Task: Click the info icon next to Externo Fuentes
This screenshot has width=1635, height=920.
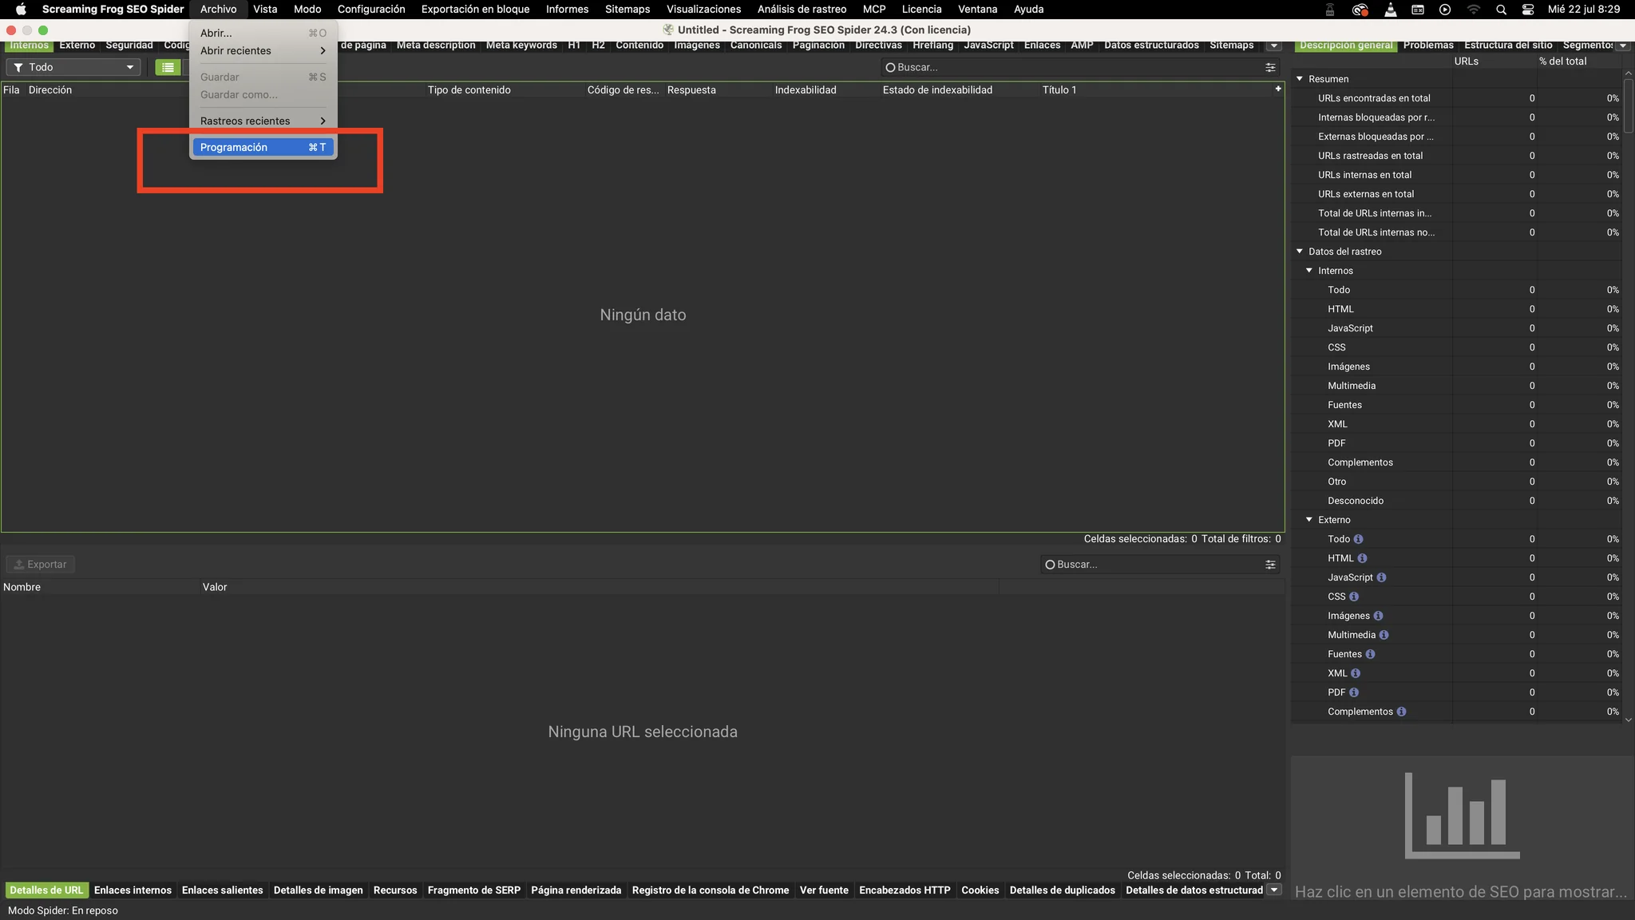Action: click(x=1370, y=654)
